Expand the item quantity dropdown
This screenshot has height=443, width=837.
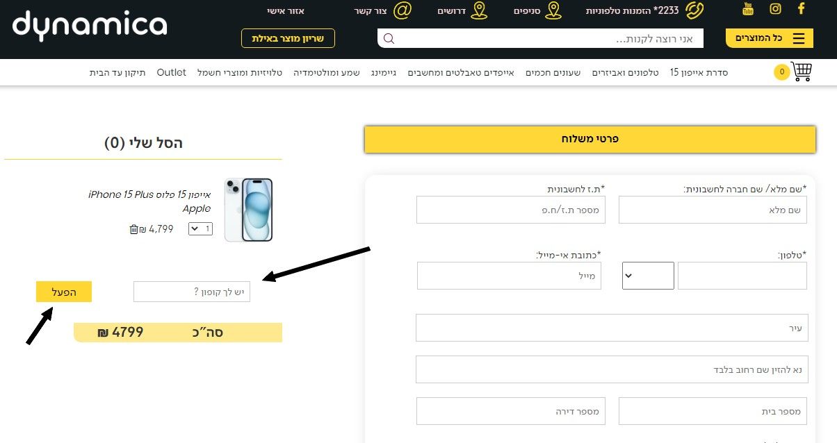[200, 229]
